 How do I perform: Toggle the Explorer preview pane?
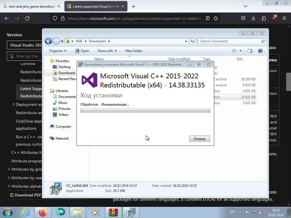click(x=250, y=51)
